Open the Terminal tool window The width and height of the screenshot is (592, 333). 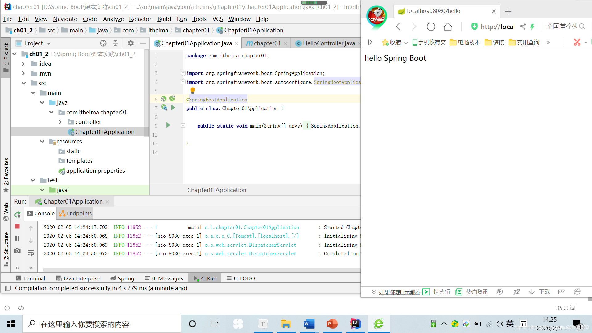tap(30, 278)
